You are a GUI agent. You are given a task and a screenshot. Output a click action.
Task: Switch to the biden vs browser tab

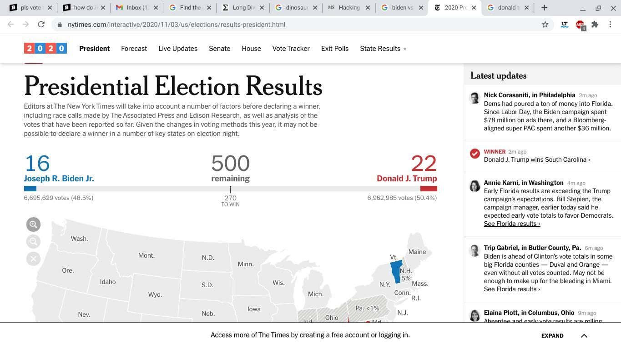pyautogui.click(x=402, y=8)
